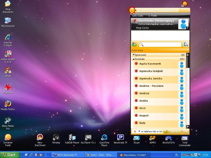Click the add contact icon in Gadu-Gadu
211x158 pixels.
(x=134, y=45)
